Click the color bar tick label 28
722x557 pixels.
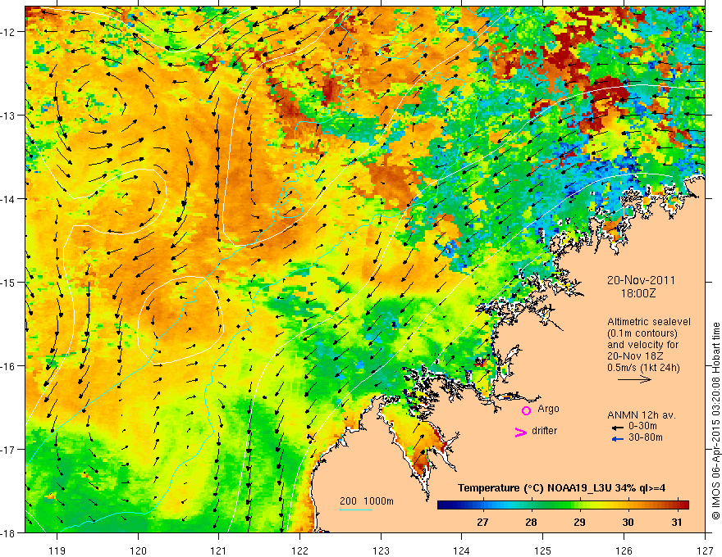(x=531, y=522)
